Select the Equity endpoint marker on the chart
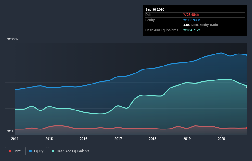252x161 pixels. click(247, 55)
